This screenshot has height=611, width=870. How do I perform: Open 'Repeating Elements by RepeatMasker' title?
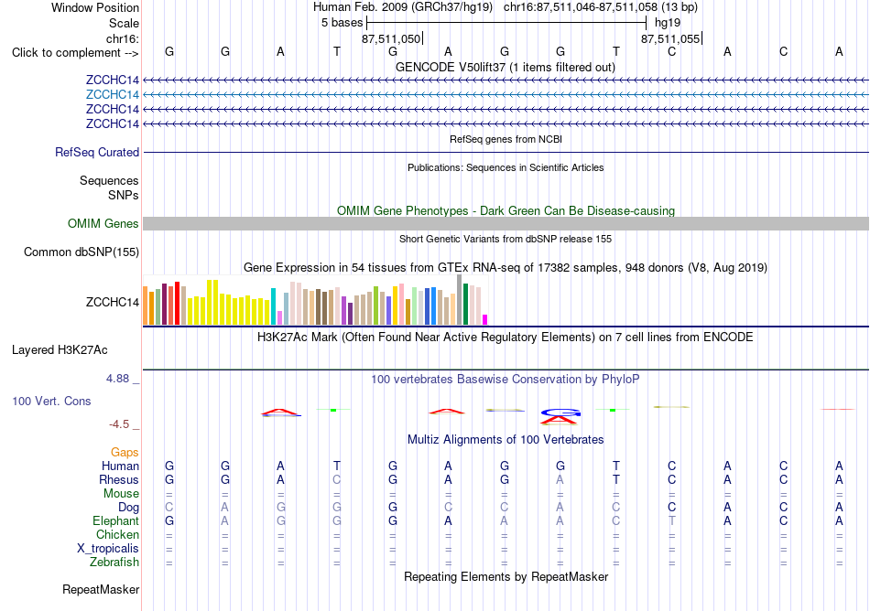pos(506,577)
